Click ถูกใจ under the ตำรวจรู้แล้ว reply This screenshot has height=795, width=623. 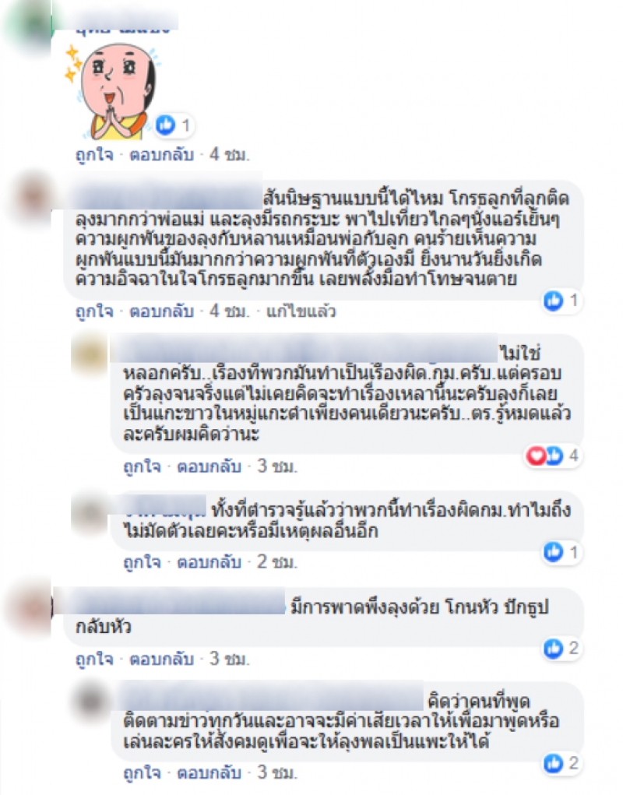click(142, 561)
